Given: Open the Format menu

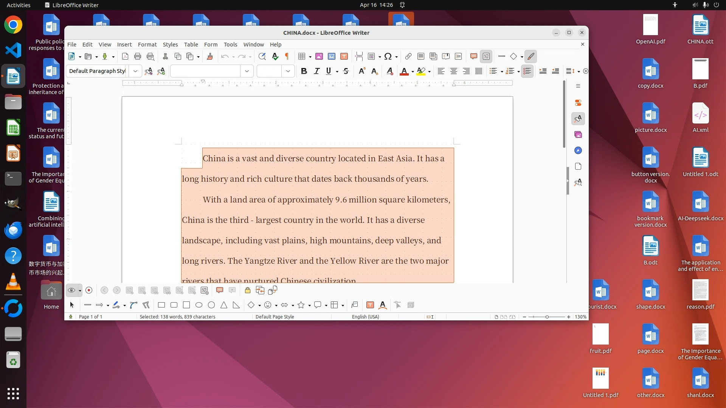Looking at the screenshot, I should [147, 45].
